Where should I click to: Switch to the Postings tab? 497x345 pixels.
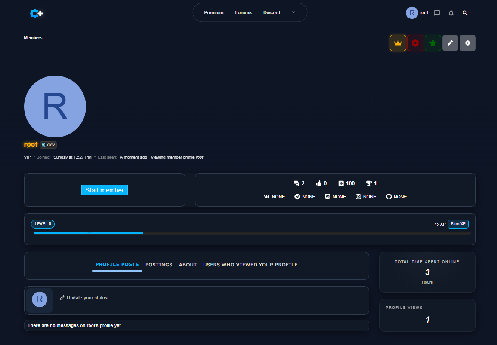click(x=159, y=265)
